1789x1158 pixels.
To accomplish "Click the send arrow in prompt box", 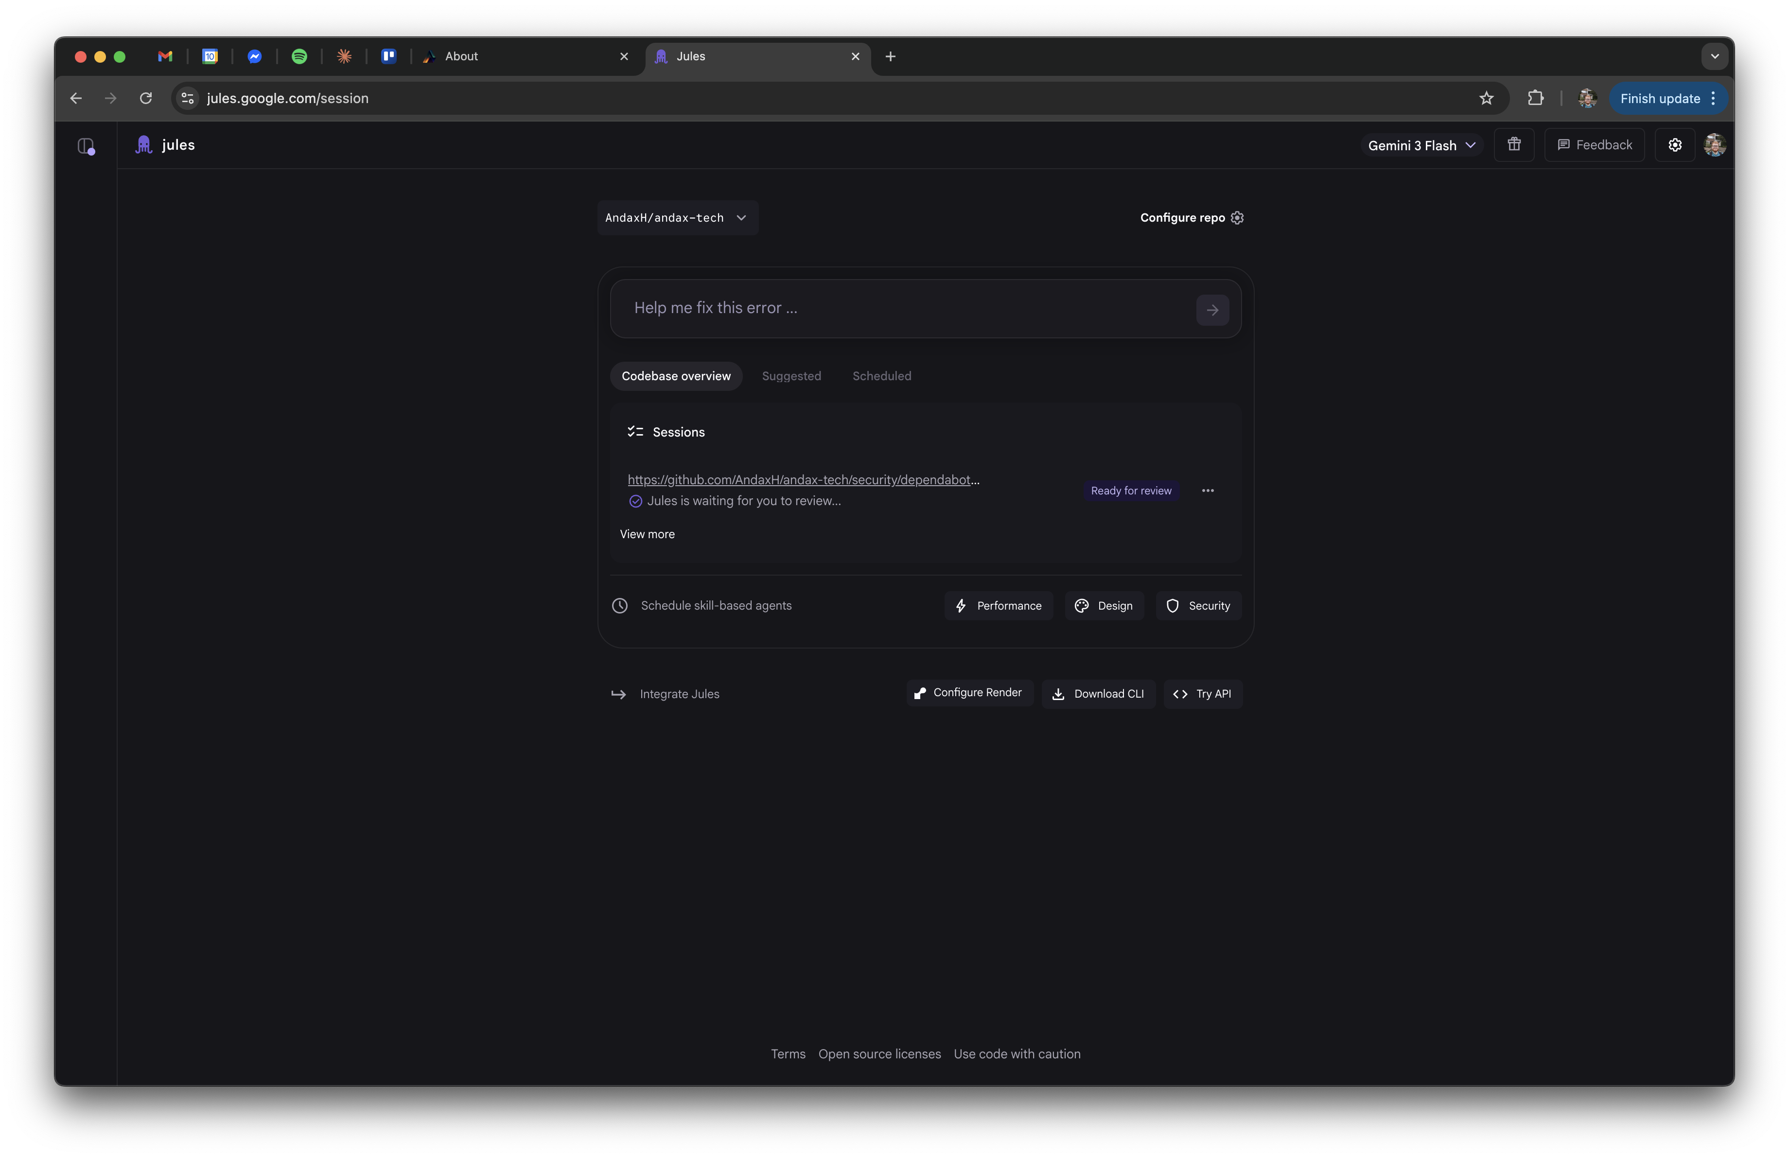I will pyautogui.click(x=1212, y=310).
